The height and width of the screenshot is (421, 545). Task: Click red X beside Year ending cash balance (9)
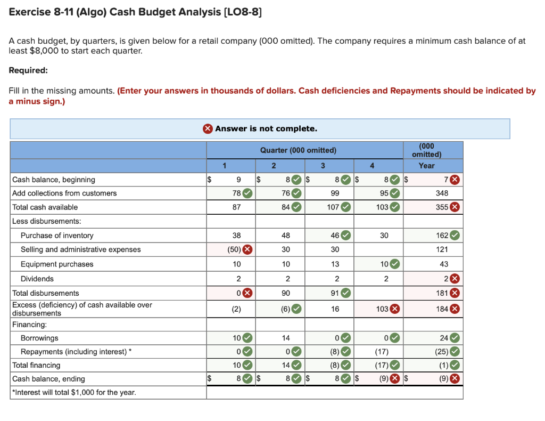pyautogui.click(x=455, y=378)
